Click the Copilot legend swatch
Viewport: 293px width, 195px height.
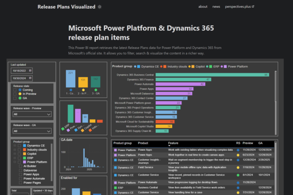tap(193, 67)
